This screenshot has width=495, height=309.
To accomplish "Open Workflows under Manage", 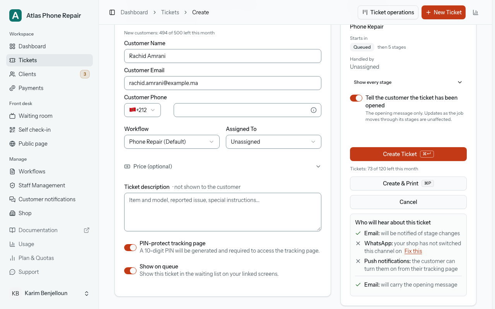I will [x=49, y=171].
